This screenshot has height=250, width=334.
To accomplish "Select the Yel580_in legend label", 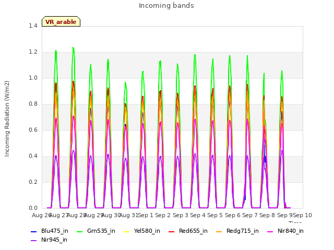I will 147,231.
